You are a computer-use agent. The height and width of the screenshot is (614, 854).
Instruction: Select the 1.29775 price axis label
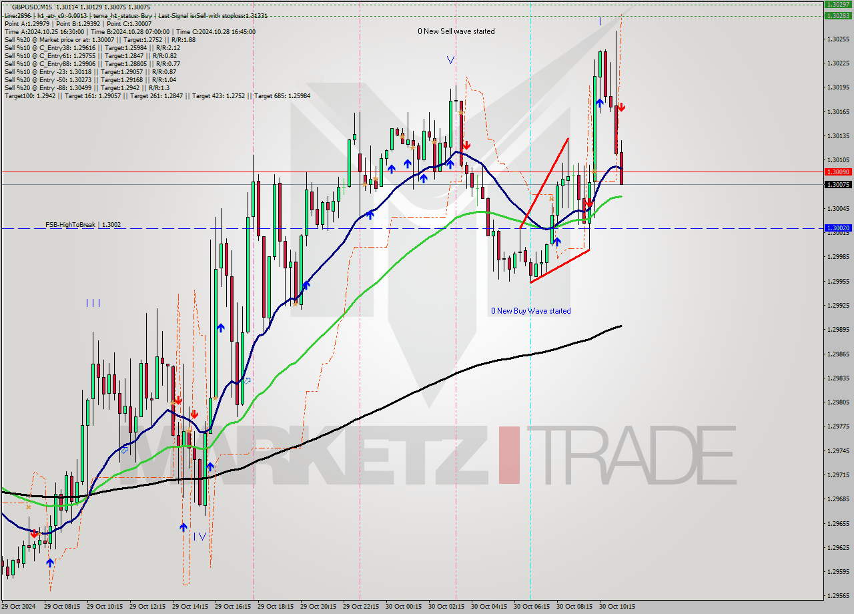838,426
